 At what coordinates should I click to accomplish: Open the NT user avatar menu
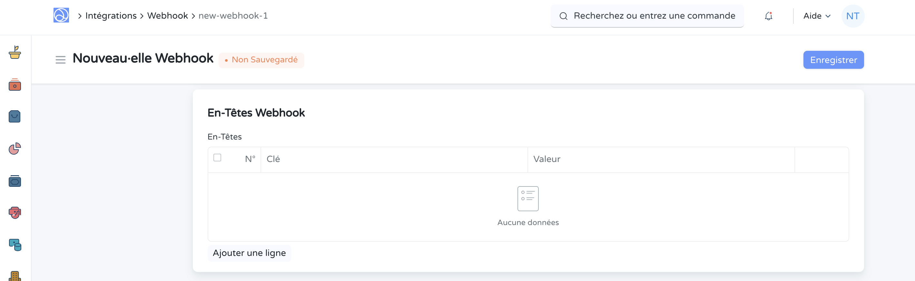point(852,15)
